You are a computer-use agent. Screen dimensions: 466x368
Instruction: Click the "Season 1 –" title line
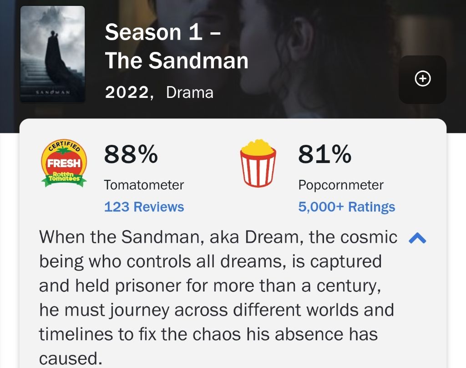[x=162, y=32]
